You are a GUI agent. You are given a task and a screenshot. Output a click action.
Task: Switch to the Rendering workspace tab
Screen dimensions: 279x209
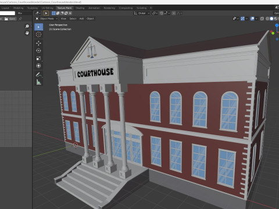[x=109, y=8]
